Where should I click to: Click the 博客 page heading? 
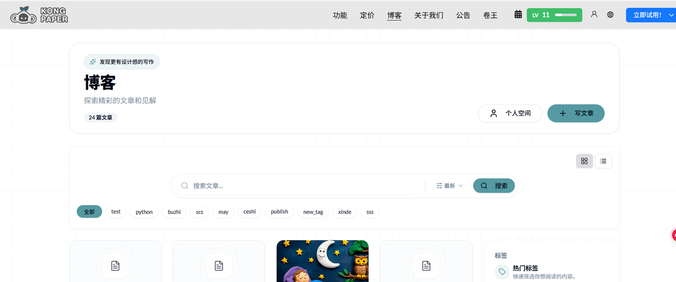coord(100,82)
